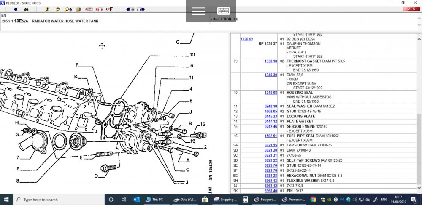Open part number 6921 31 link
This screenshot has height=205, width=422.
point(271,155)
